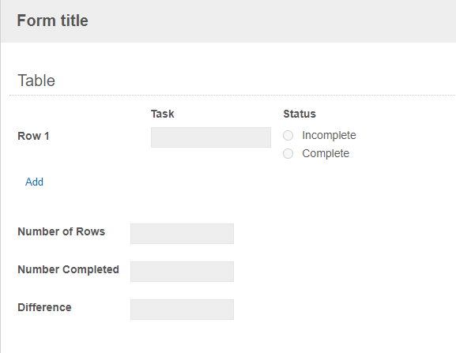This screenshot has height=353, width=456.
Task: Click the Task input field in Row 1
Action: click(211, 137)
